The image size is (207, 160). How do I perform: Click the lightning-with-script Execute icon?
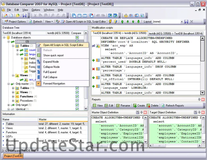click(116, 22)
